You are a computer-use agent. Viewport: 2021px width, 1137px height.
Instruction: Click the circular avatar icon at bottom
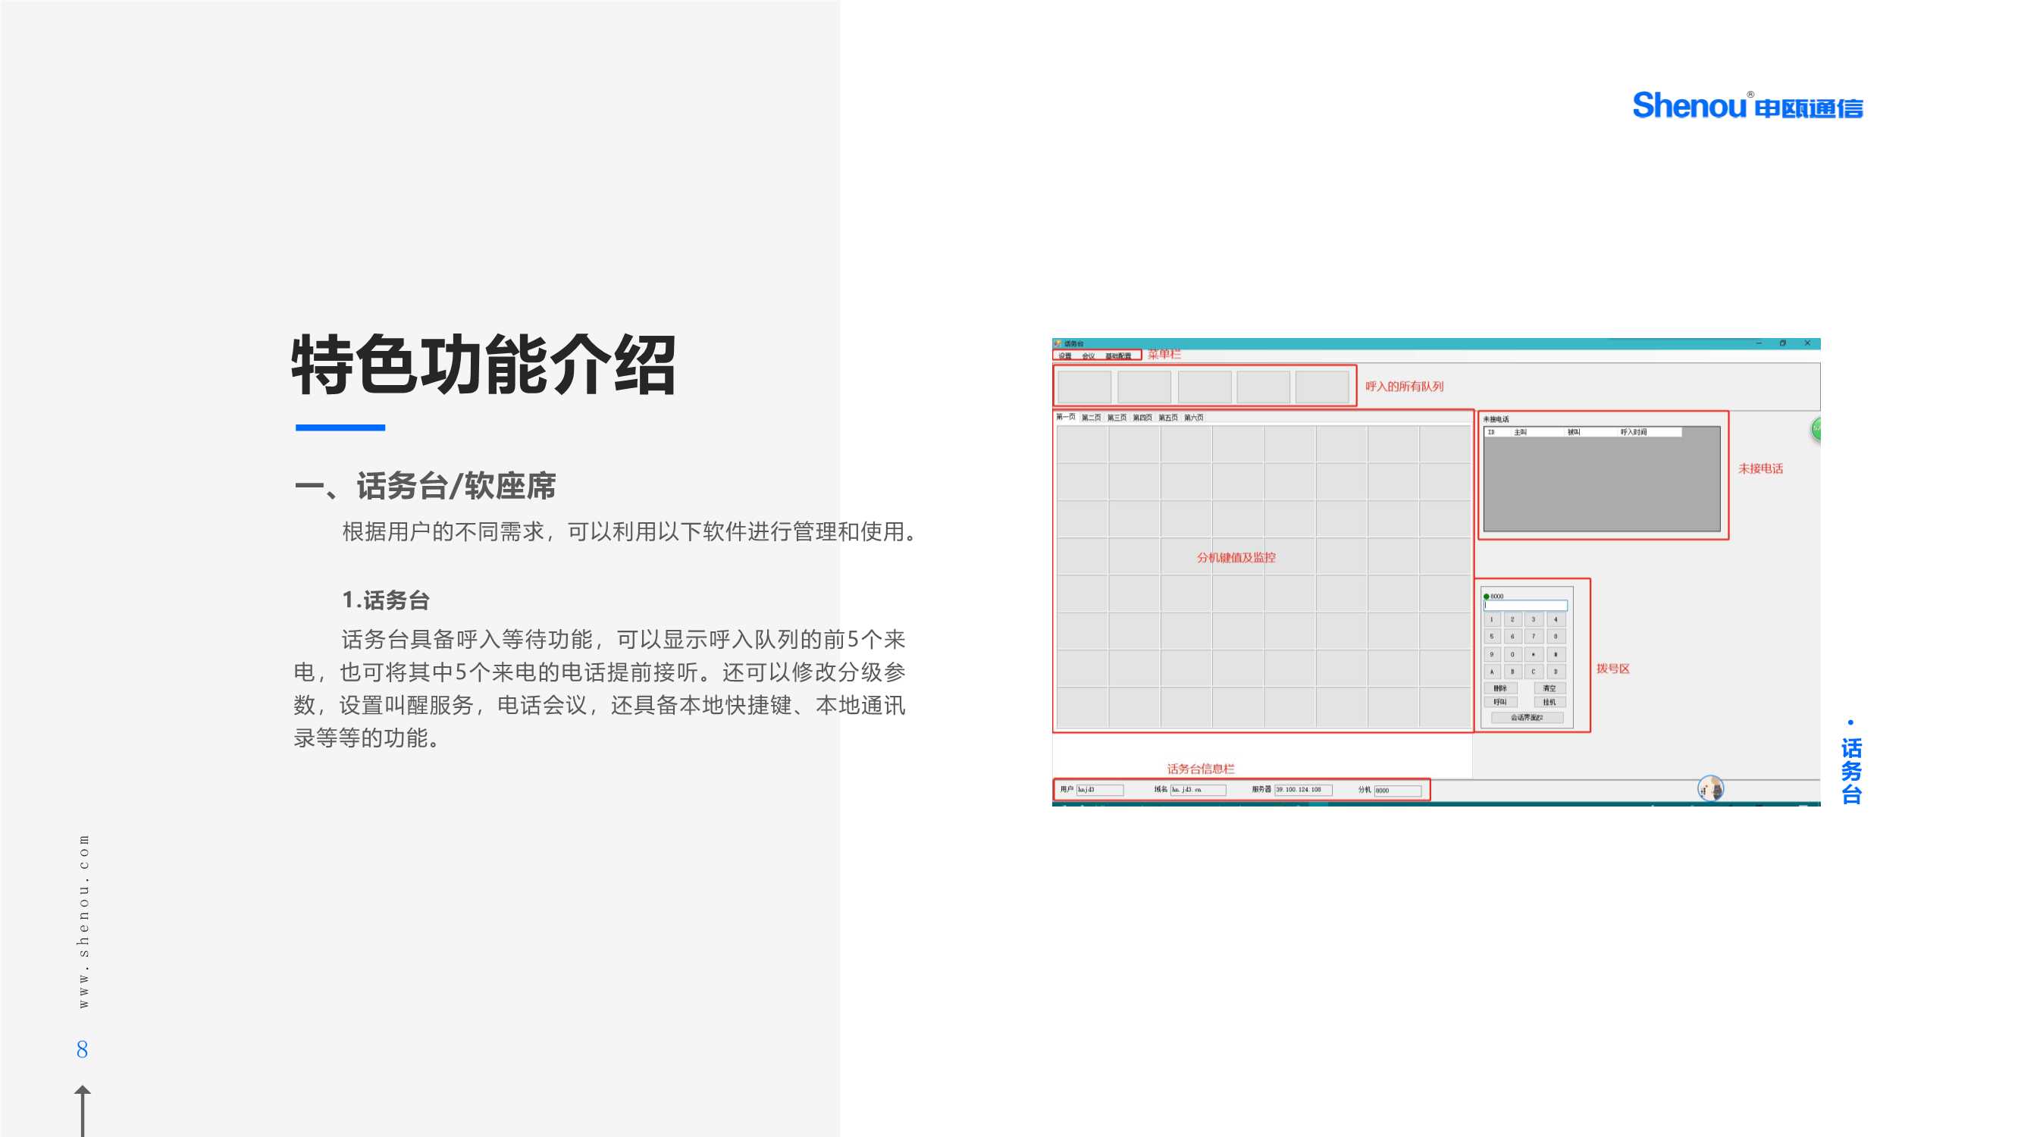1709,787
